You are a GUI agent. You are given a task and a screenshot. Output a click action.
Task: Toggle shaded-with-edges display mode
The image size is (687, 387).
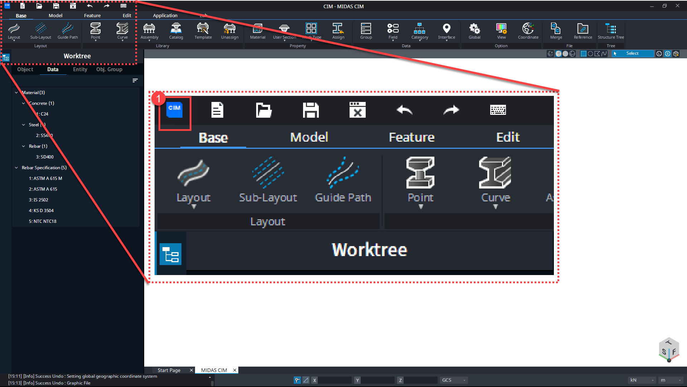coord(559,54)
